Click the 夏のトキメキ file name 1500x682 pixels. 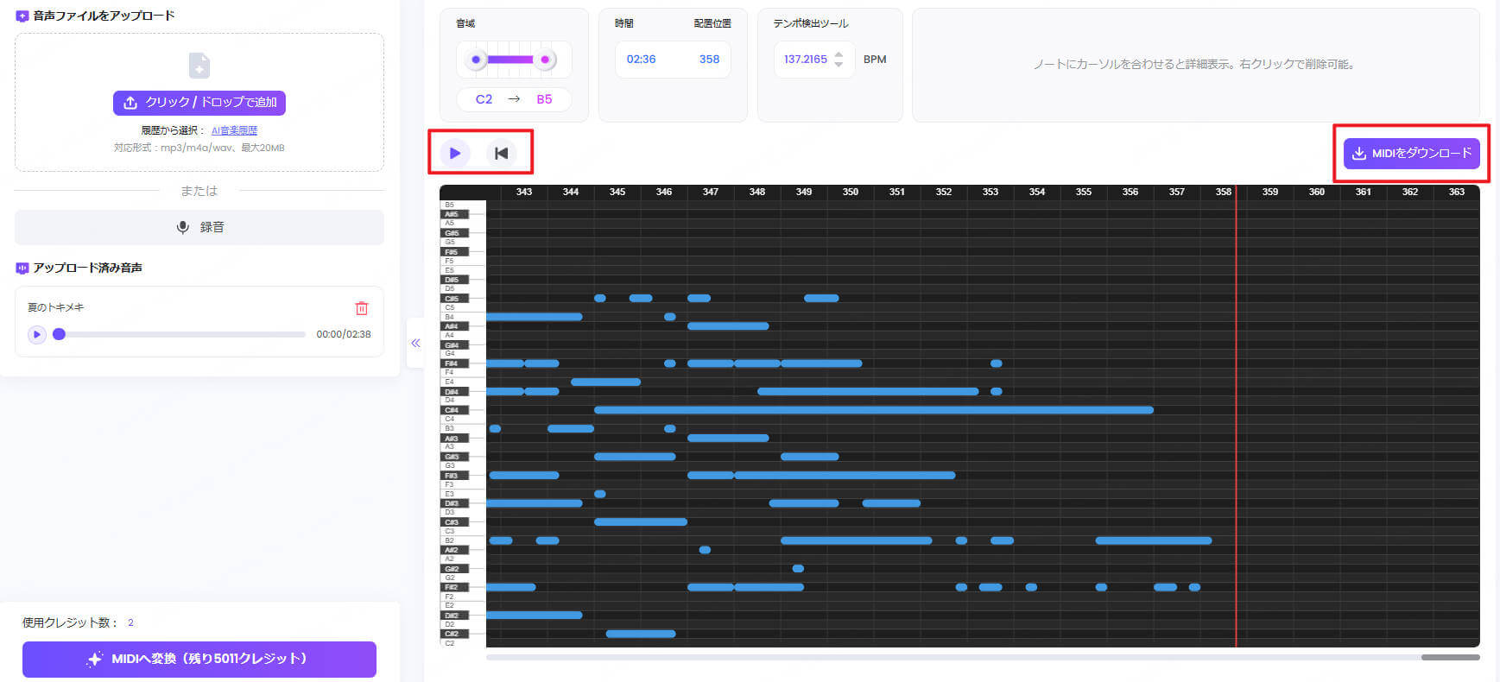[55, 307]
